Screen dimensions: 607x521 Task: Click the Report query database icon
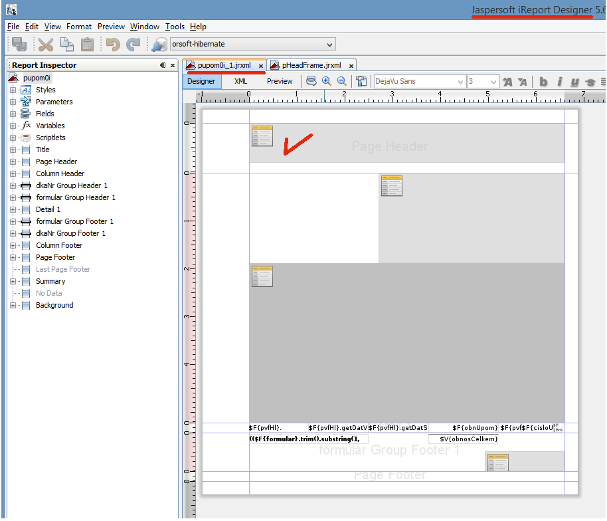pos(311,81)
